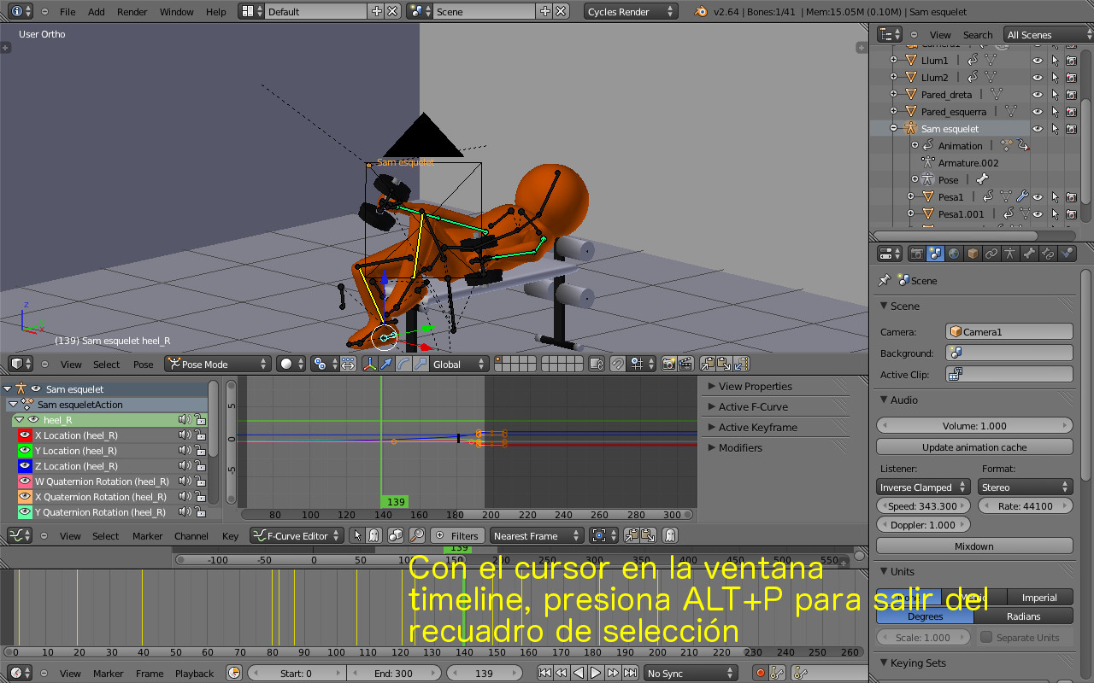Jump to the last frame in timeline
This screenshot has width=1094, height=683.
pos(630,673)
